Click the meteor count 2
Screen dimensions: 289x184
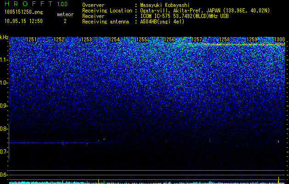65,21
